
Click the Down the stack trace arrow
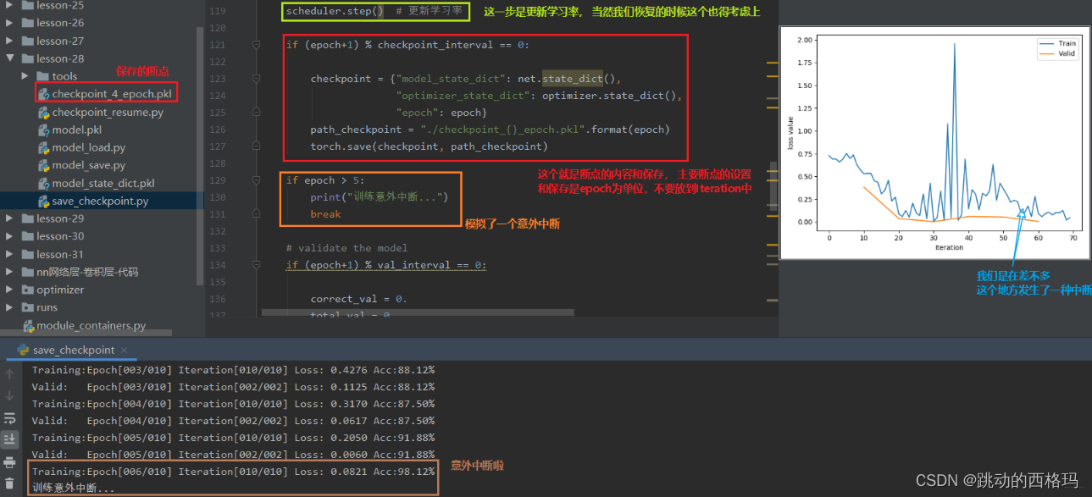click(9, 395)
